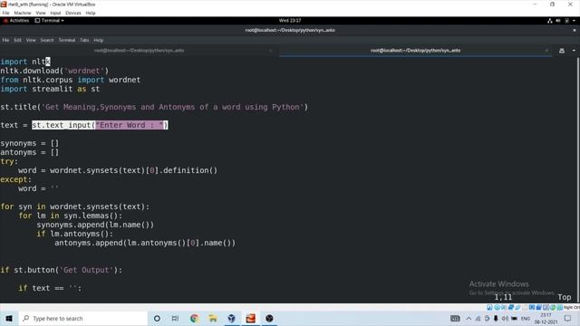Open the VirtualBox View menu
The width and height of the screenshot is (580, 326).
pos(41,13)
